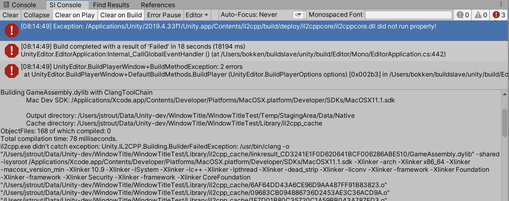
Task: Click the error icon of BuildMethodException entry
Action: [11, 71]
